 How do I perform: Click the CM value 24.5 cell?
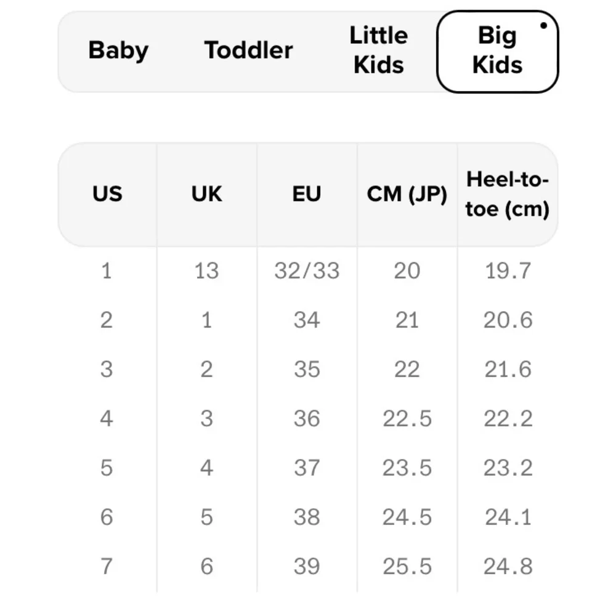pyautogui.click(x=407, y=517)
